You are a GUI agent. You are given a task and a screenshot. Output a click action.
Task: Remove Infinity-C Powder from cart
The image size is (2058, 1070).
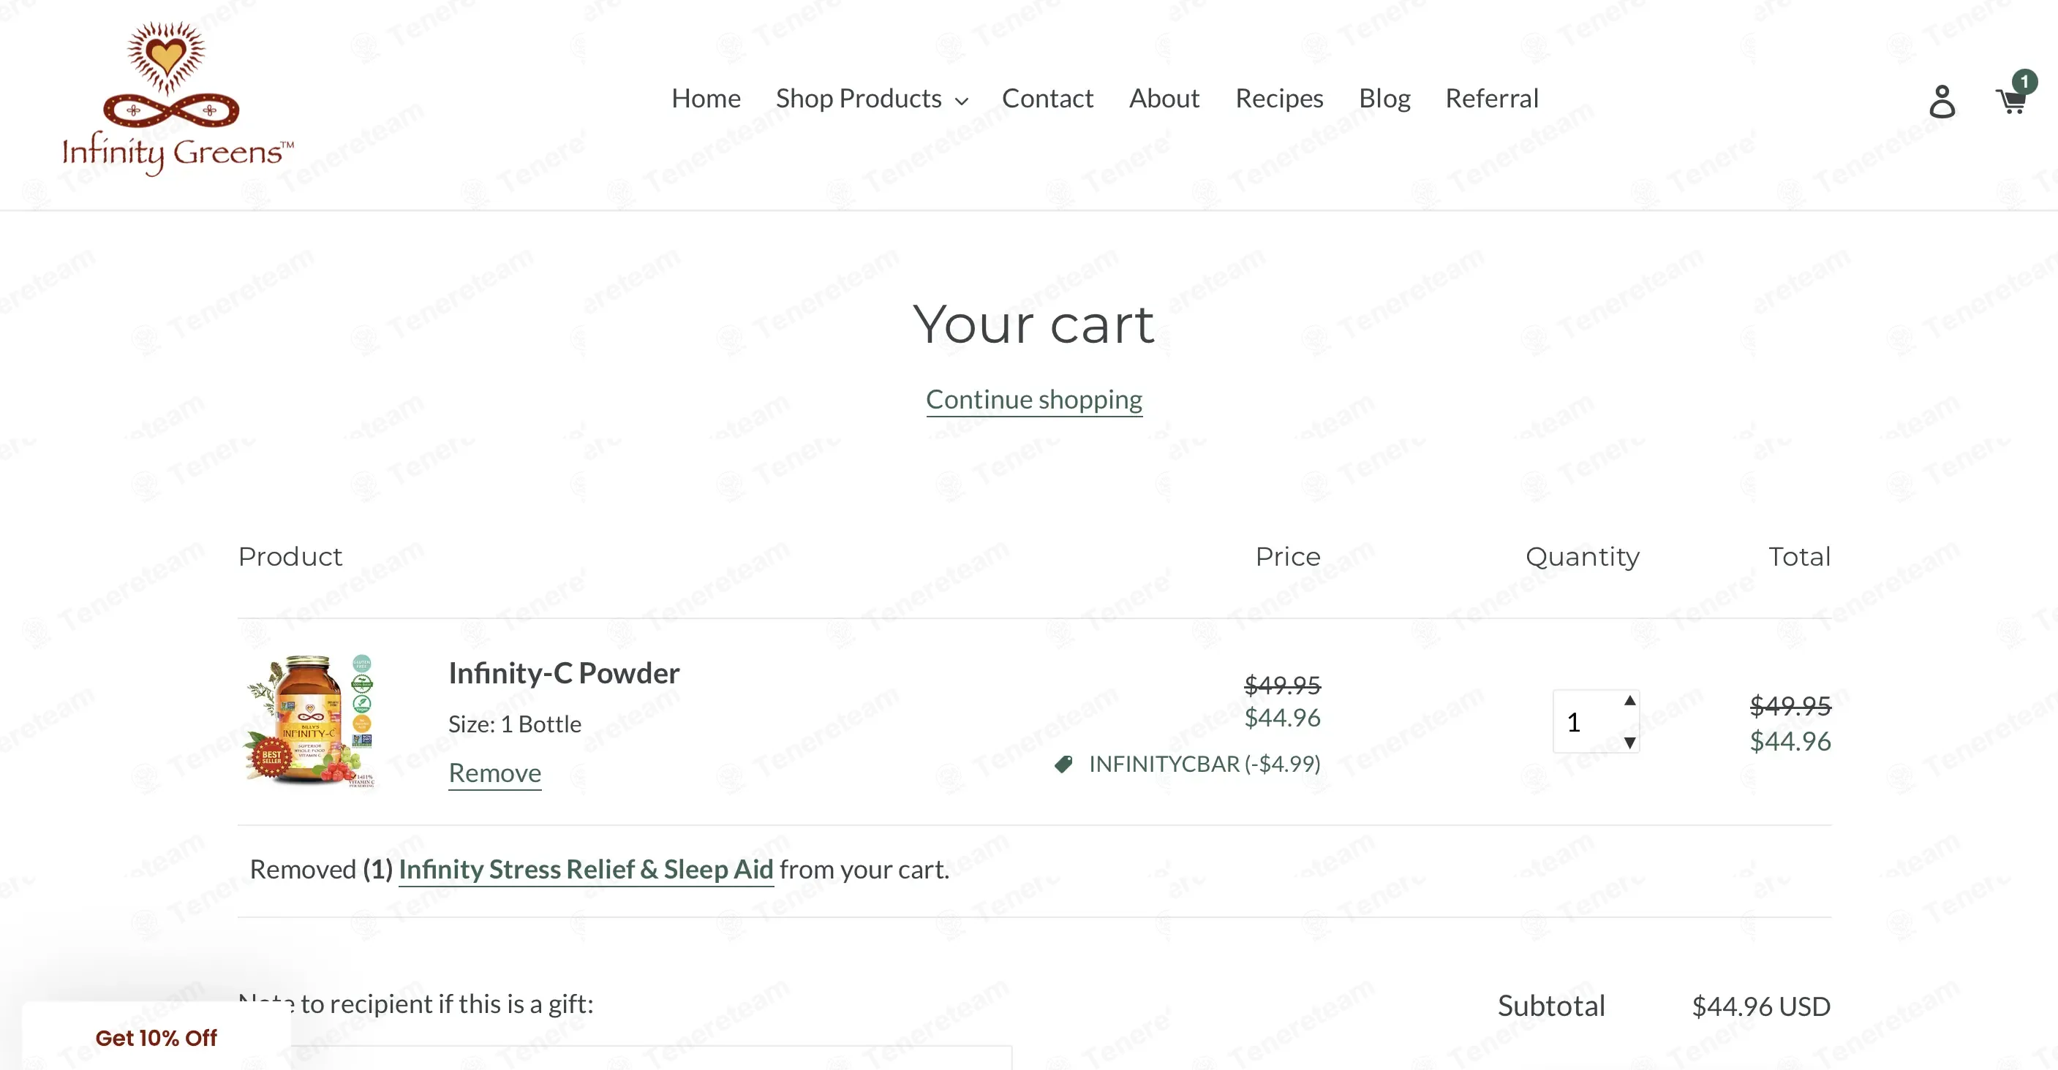(x=494, y=773)
